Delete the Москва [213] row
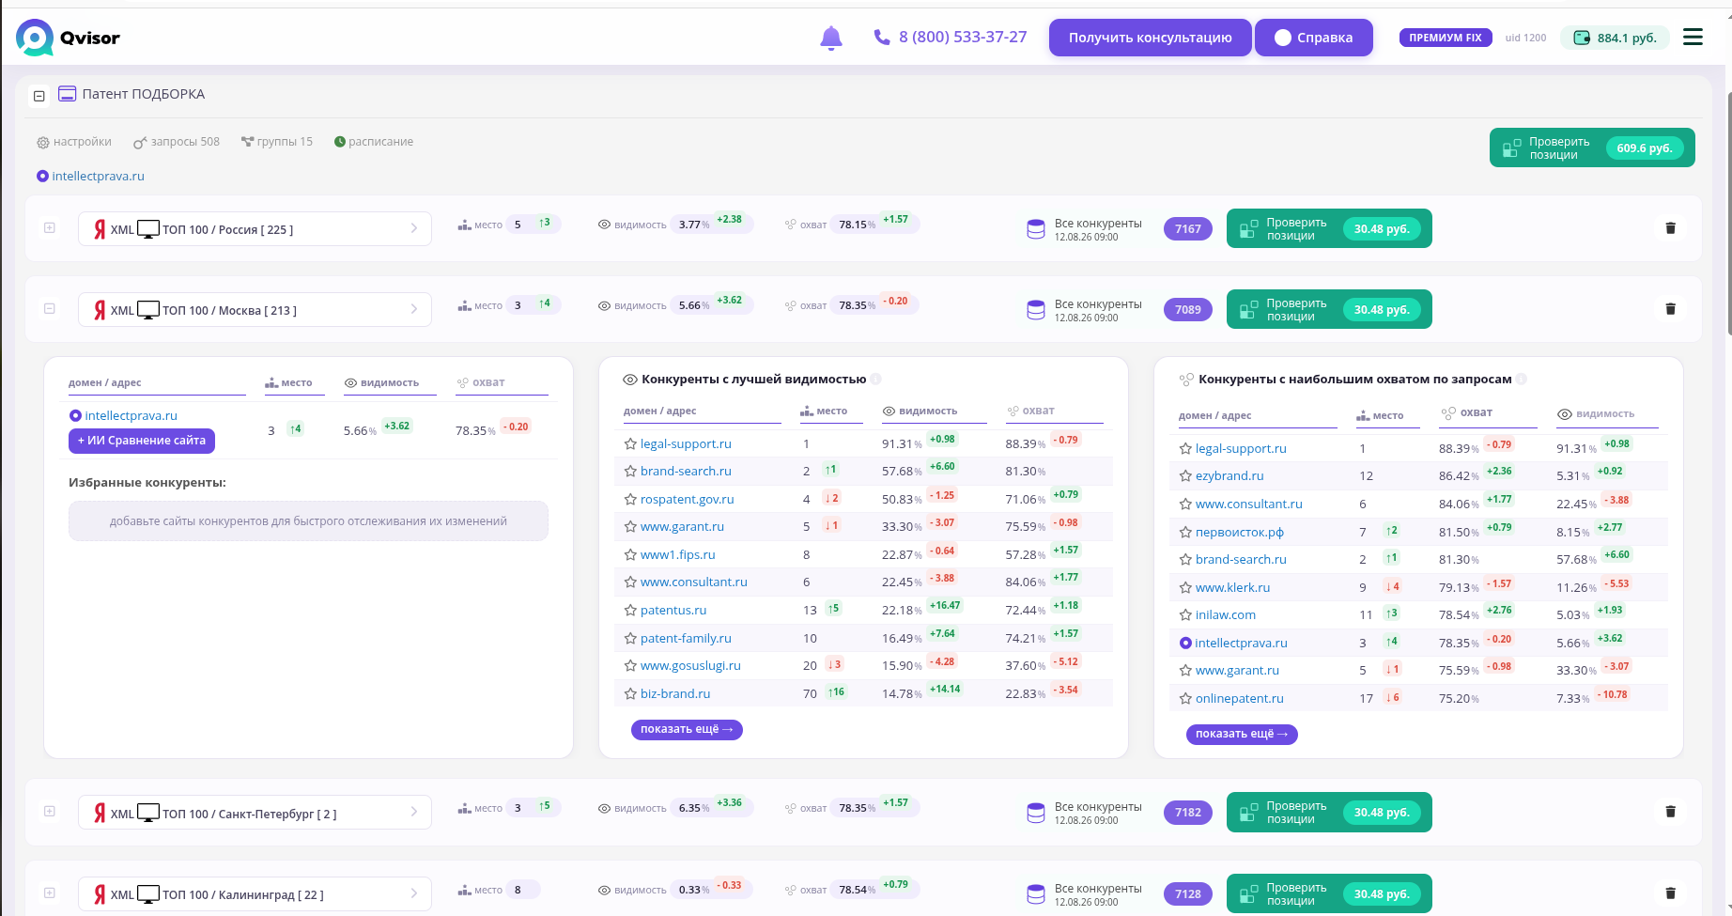The width and height of the screenshot is (1732, 916). tap(1670, 309)
